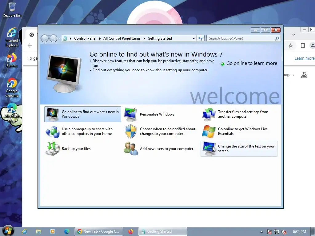Expand the arrow after All Control Panel Items

(144, 38)
